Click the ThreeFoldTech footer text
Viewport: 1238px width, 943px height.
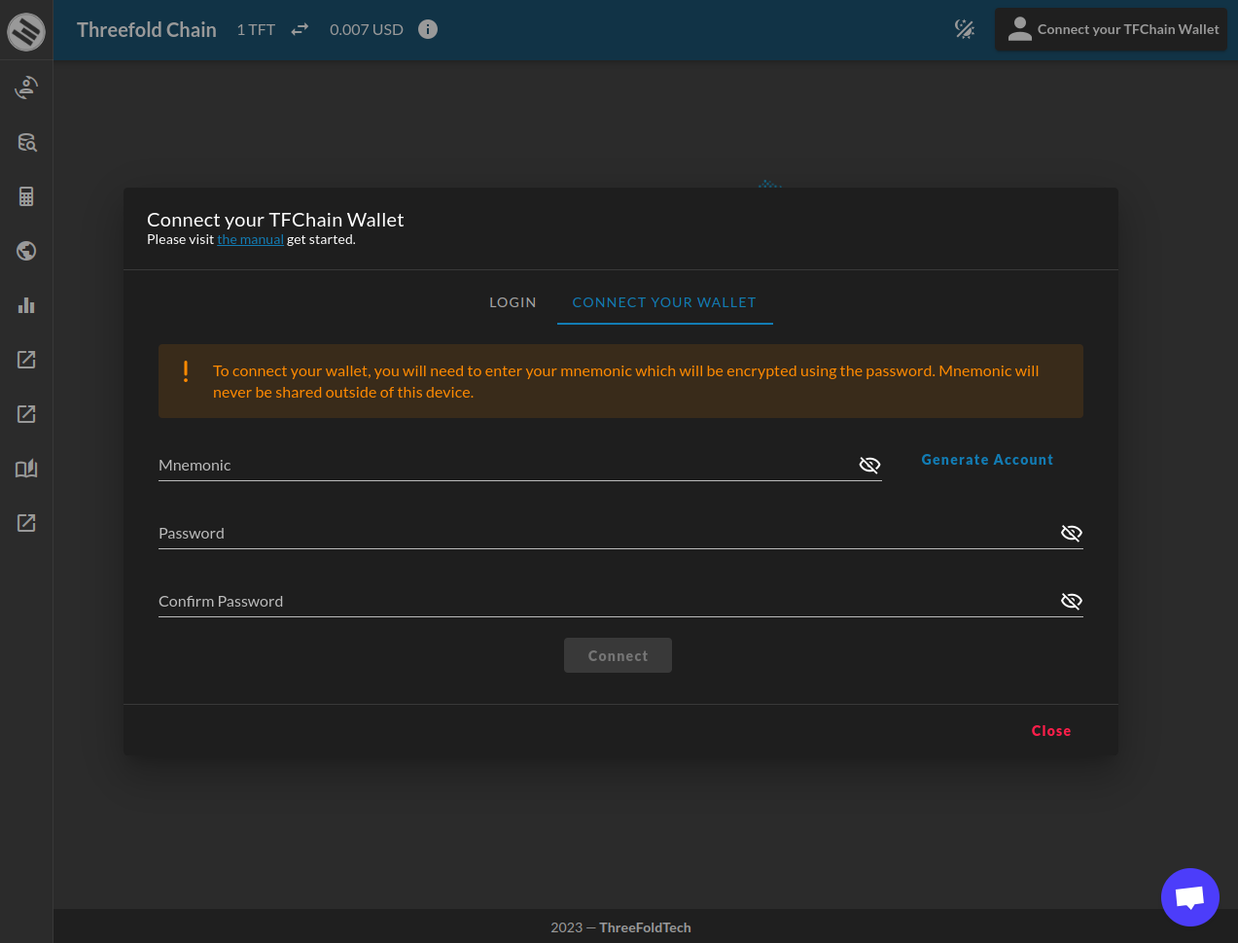pyautogui.click(x=645, y=927)
